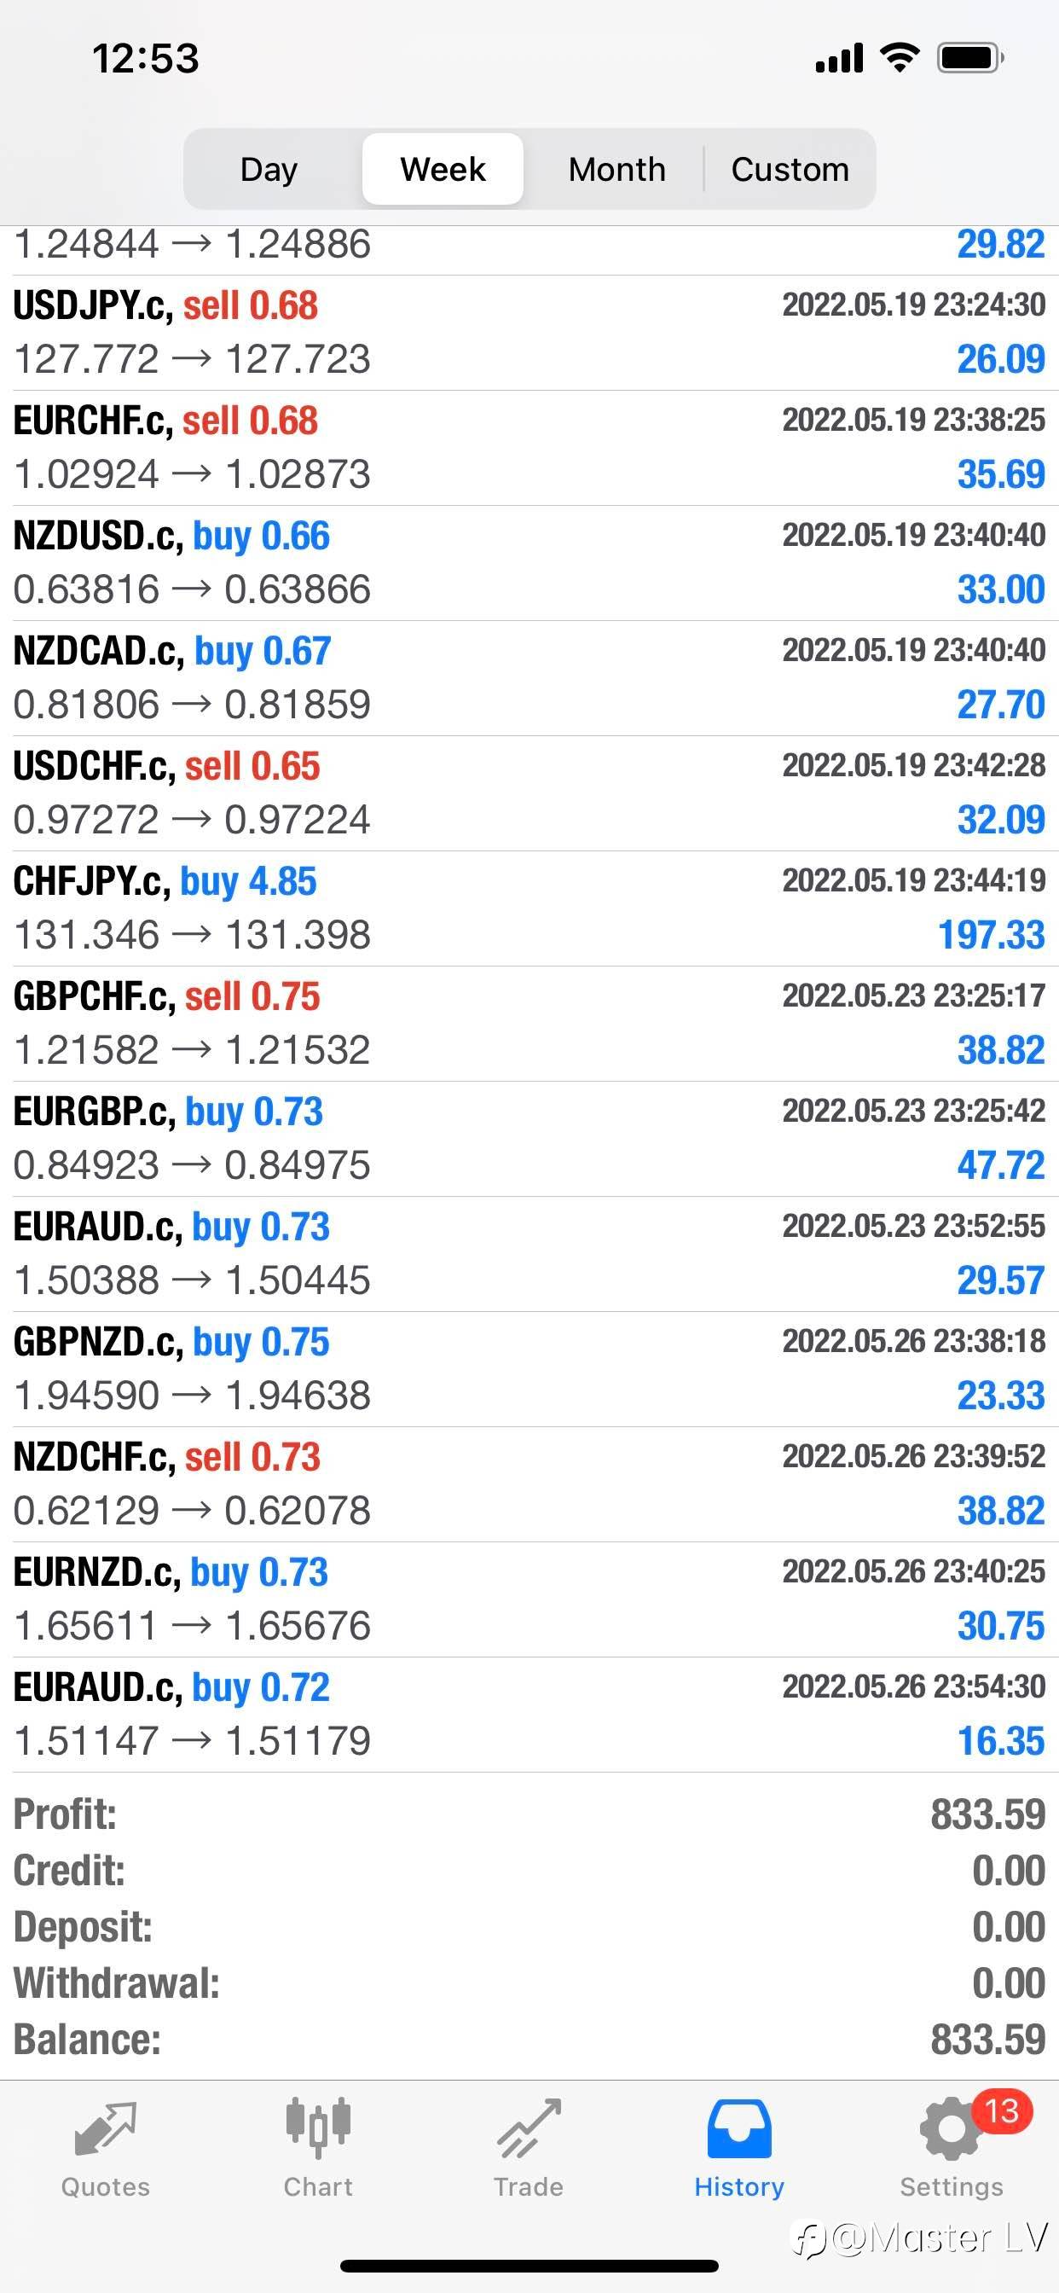Select the USDJPY.c sell 0.68 entry
Viewport: 1059px width, 2293px height.
[x=529, y=332]
